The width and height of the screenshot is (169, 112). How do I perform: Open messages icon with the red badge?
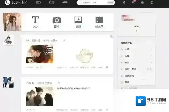(133, 2)
